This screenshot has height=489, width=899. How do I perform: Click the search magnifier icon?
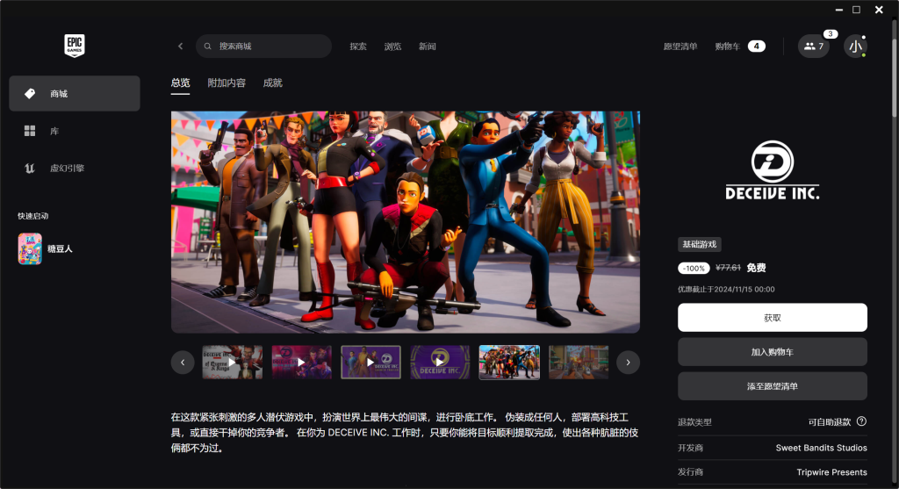coord(207,46)
